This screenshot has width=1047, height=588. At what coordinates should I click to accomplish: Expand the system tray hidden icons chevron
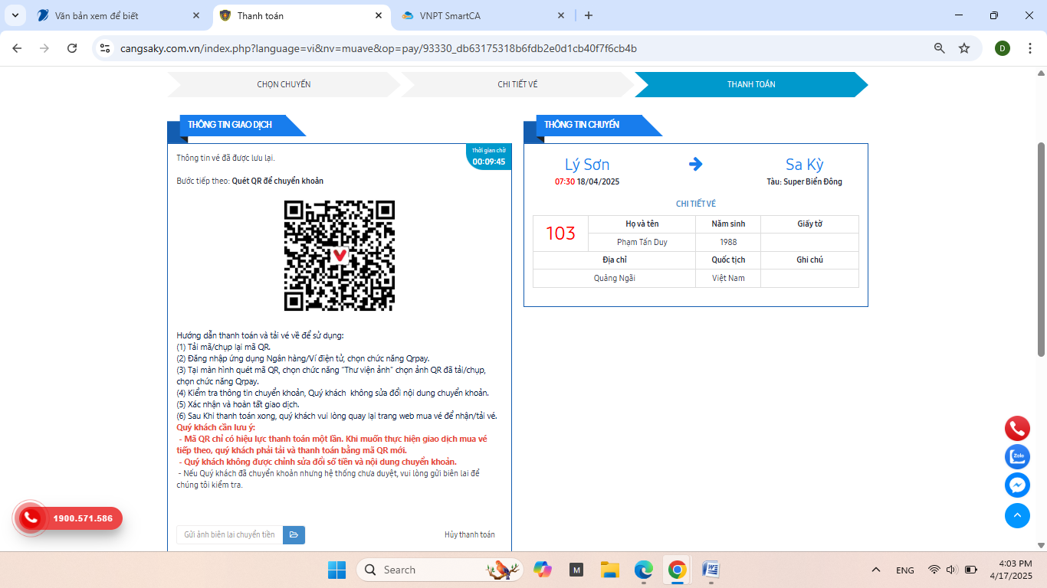(875, 570)
